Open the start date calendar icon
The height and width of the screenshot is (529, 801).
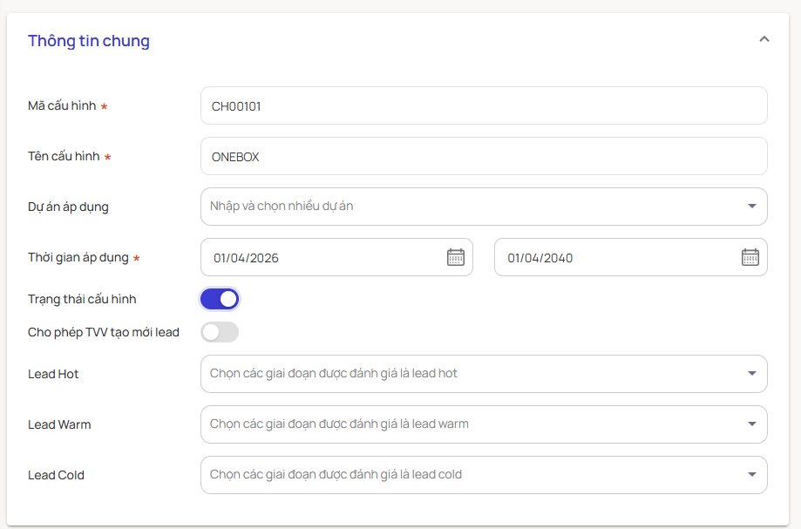click(x=456, y=257)
